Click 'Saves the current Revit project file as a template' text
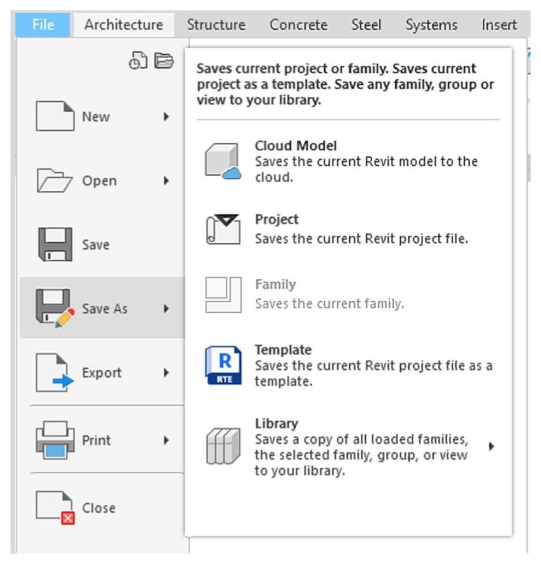The height and width of the screenshot is (564, 541). [x=373, y=373]
